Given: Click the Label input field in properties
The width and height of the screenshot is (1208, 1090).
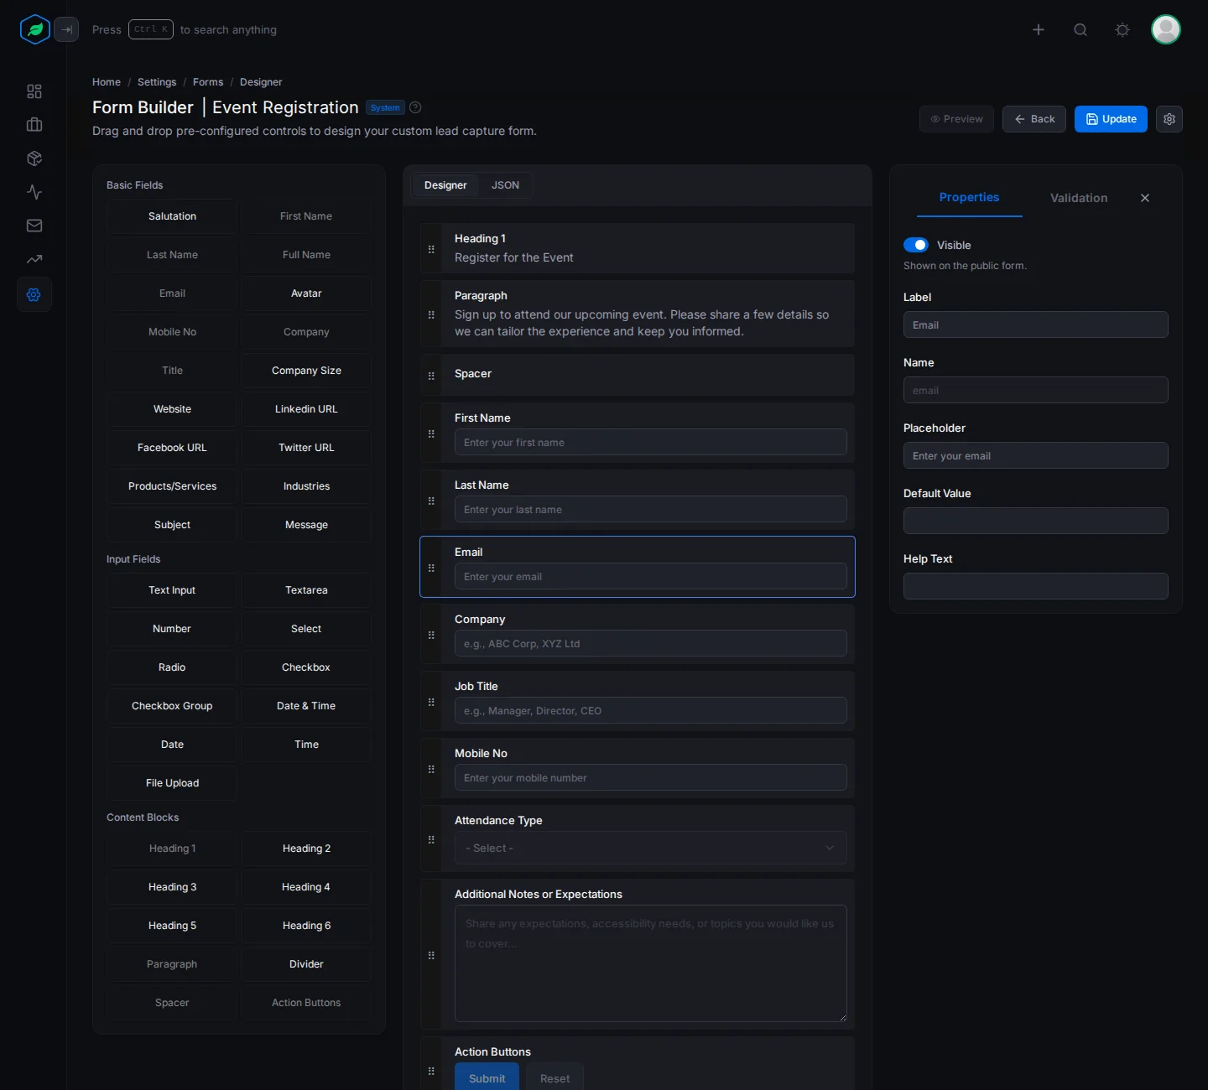Looking at the screenshot, I should pos(1036,324).
